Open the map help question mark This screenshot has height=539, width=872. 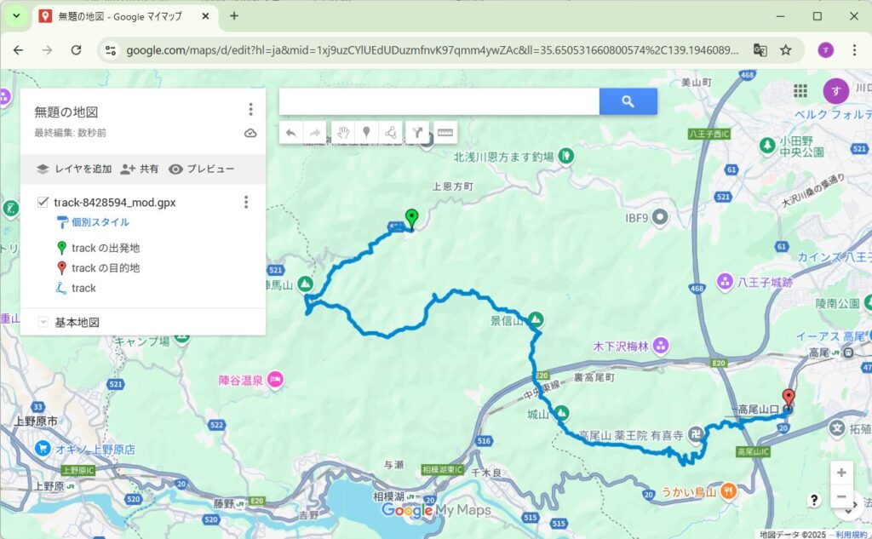(x=814, y=500)
